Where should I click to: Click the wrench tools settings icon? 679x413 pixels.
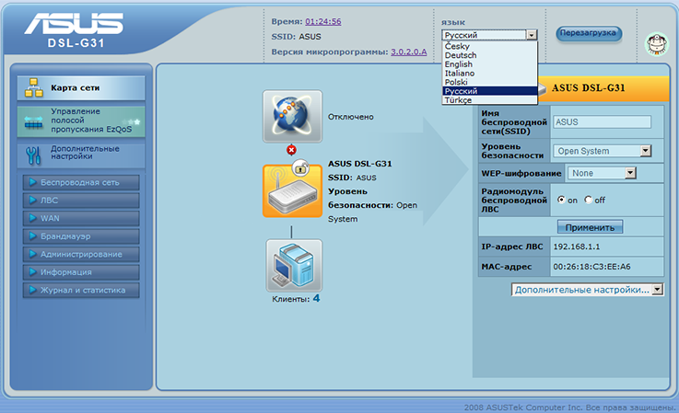click(33, 155)
